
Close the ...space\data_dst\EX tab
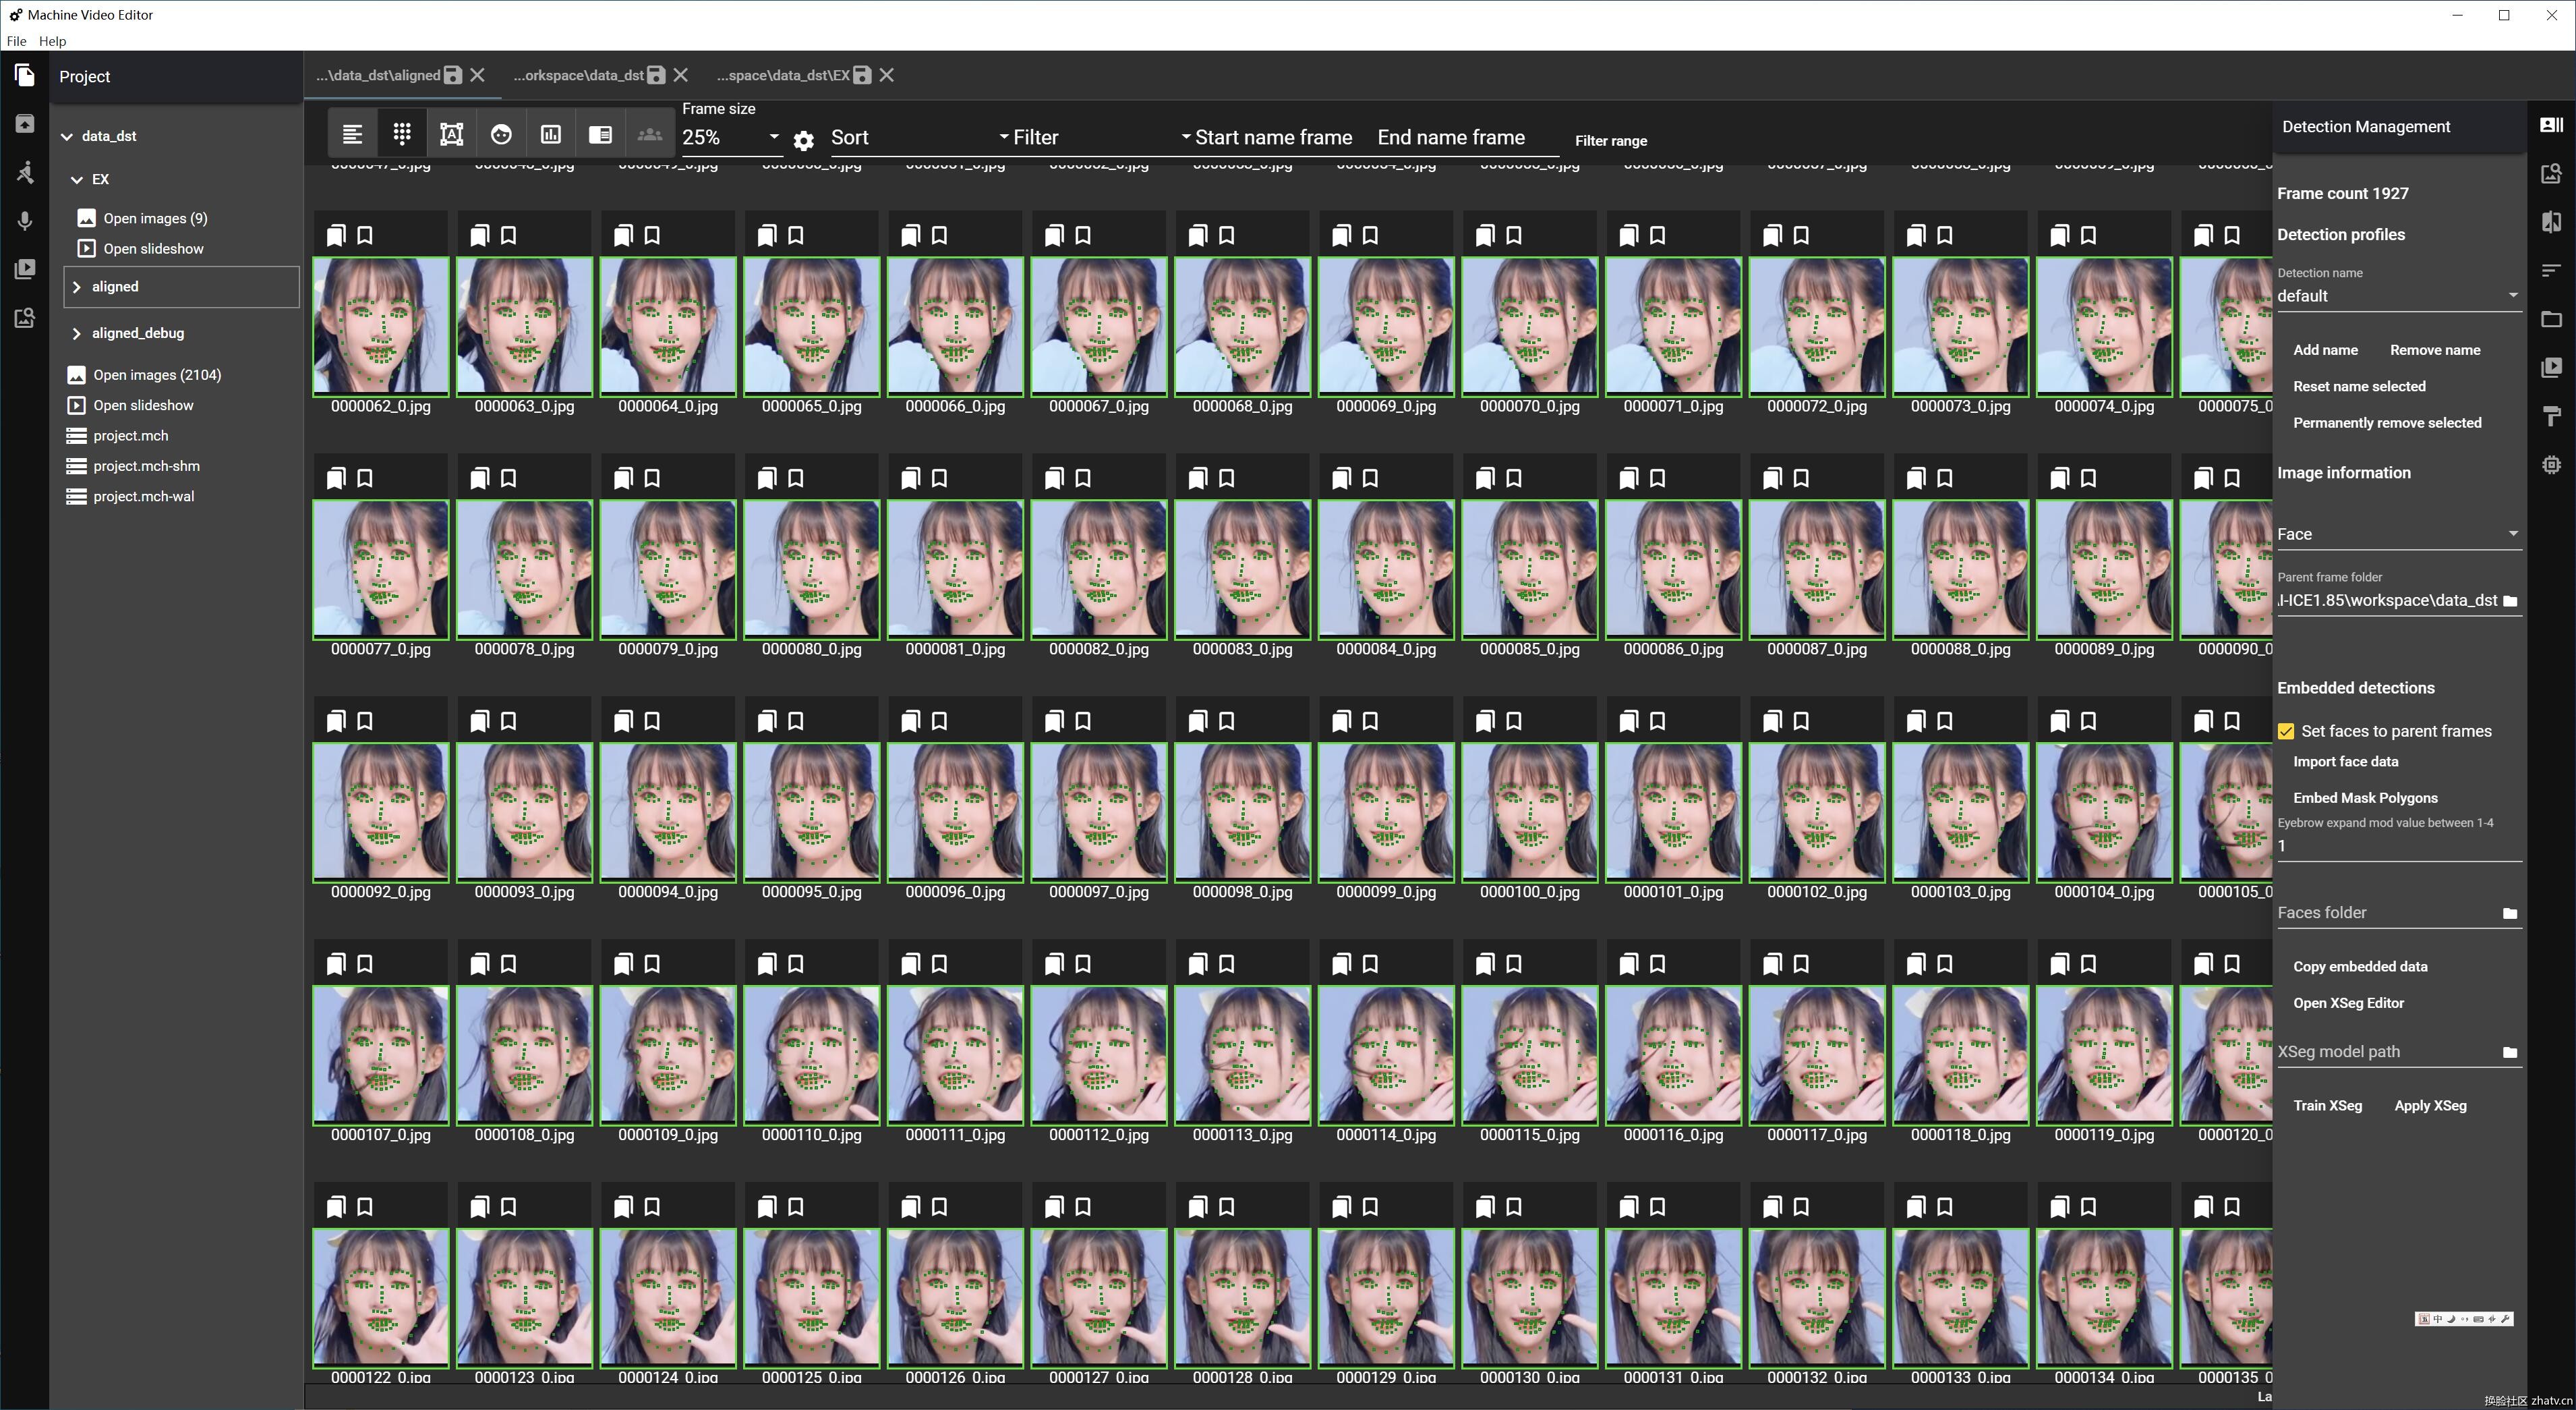click(887, 75)
